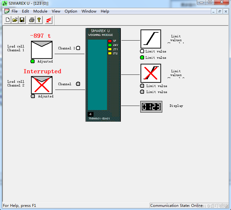The image size is (231, 210).
Task: Open the Display 0123 icon
Action: (x=151, y=107)
